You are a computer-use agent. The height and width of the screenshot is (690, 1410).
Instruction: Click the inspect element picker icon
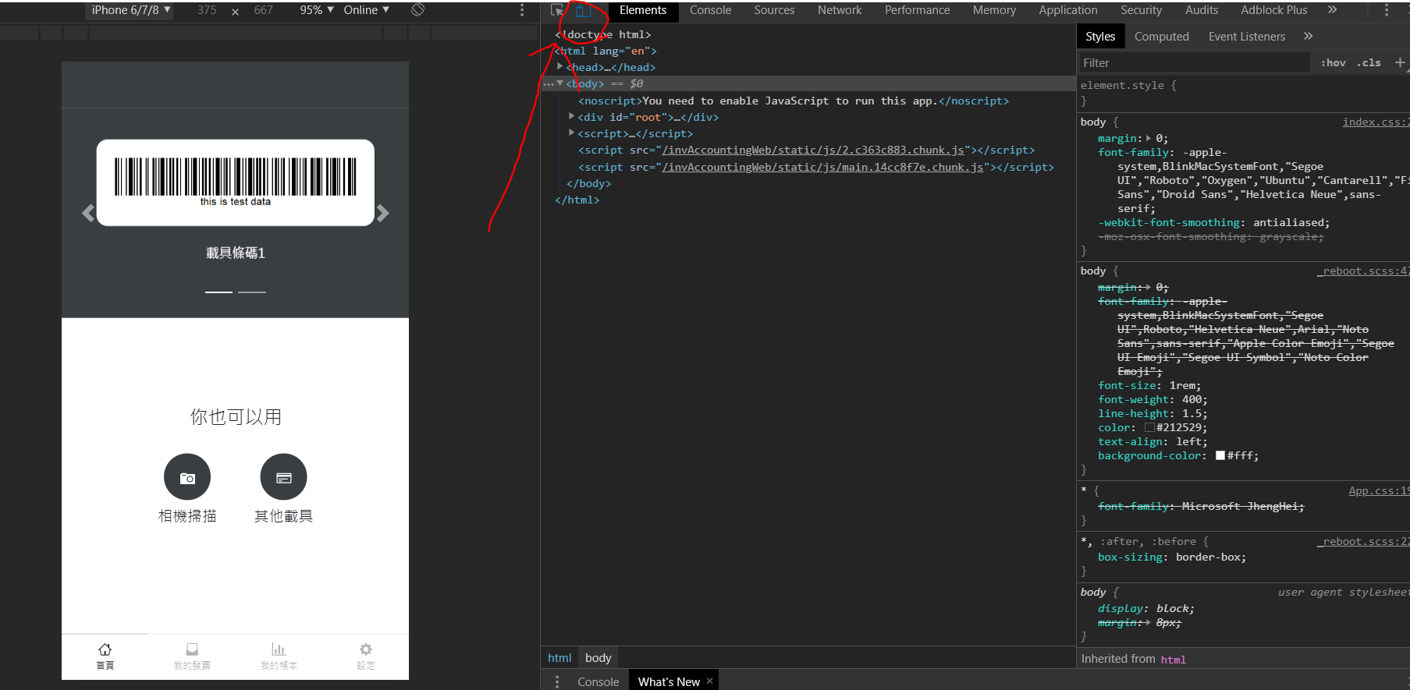click(557, 10)
